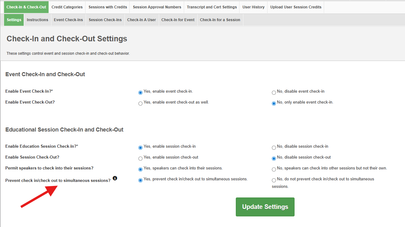Screen dimensions: 405x227
Task: Open Upload User Session Credits tab
Action: (x=296, y=7)
